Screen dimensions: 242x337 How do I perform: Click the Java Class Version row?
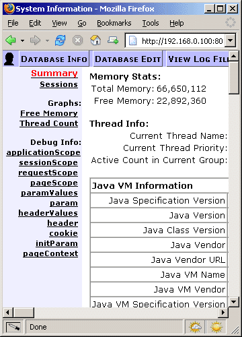pyautogui.click(x=159, y=230)
